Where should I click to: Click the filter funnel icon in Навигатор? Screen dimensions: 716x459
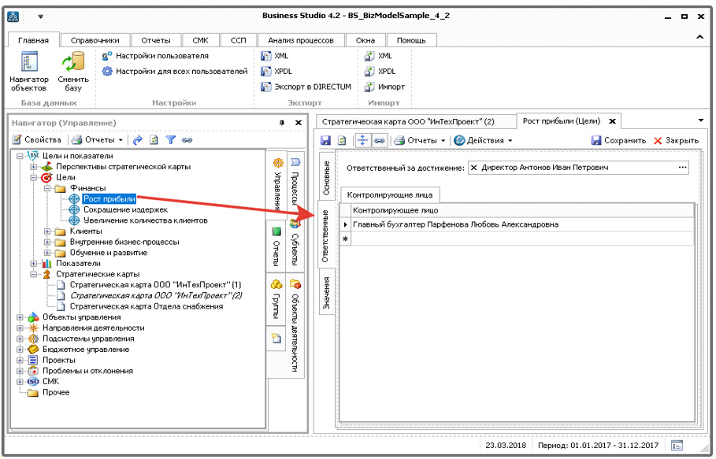(170, 140)
